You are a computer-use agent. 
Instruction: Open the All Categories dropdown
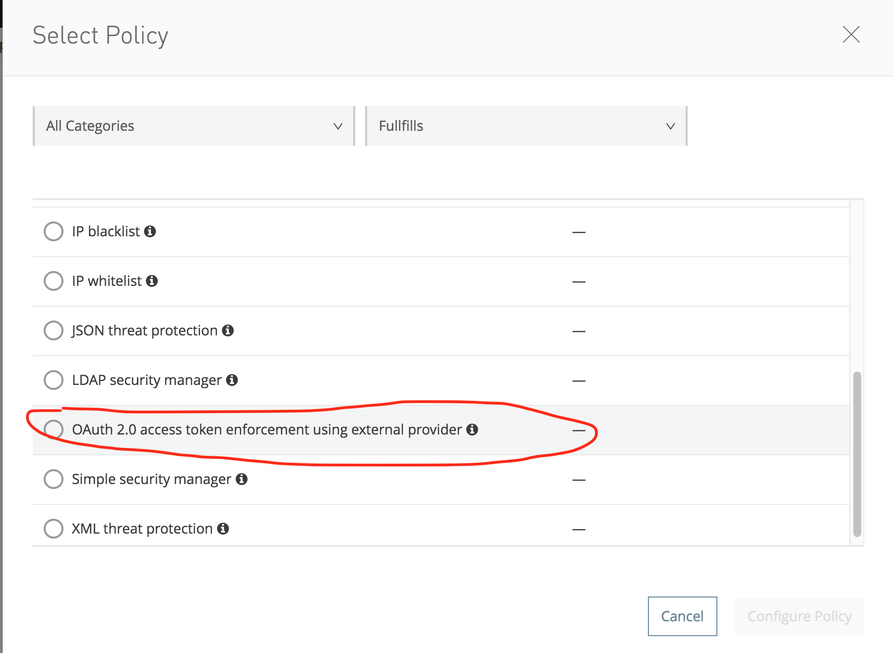pos(194,126)
